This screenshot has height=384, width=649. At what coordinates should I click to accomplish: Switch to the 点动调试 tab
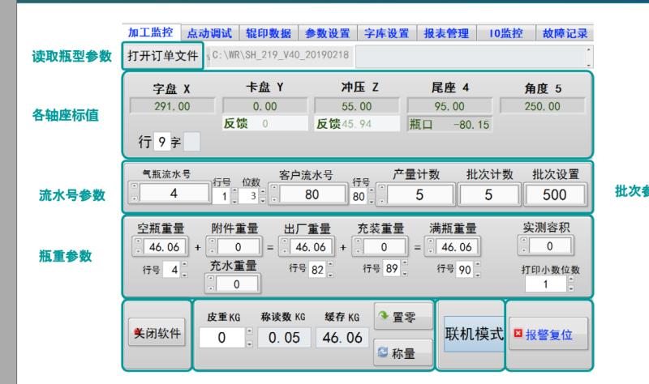tap(208, 33)
